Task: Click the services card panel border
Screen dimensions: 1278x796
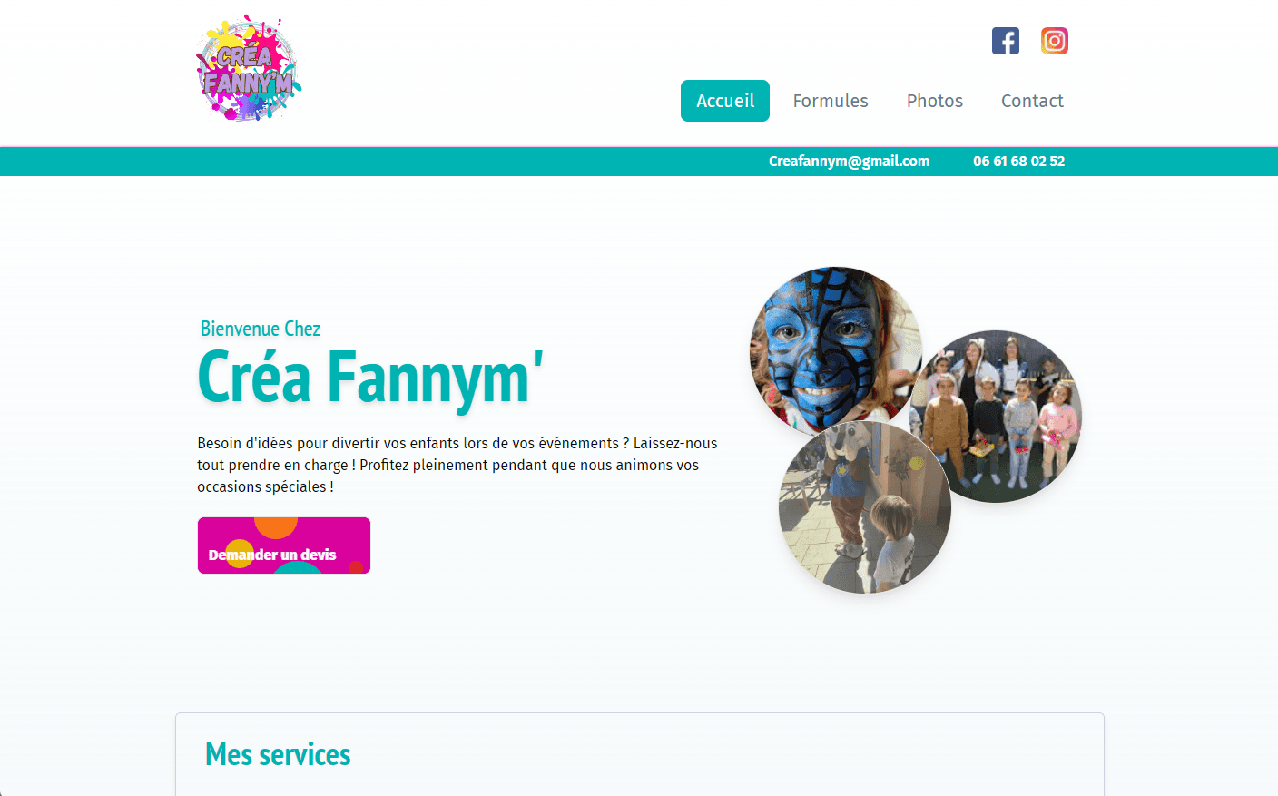Action: point(640,714)
